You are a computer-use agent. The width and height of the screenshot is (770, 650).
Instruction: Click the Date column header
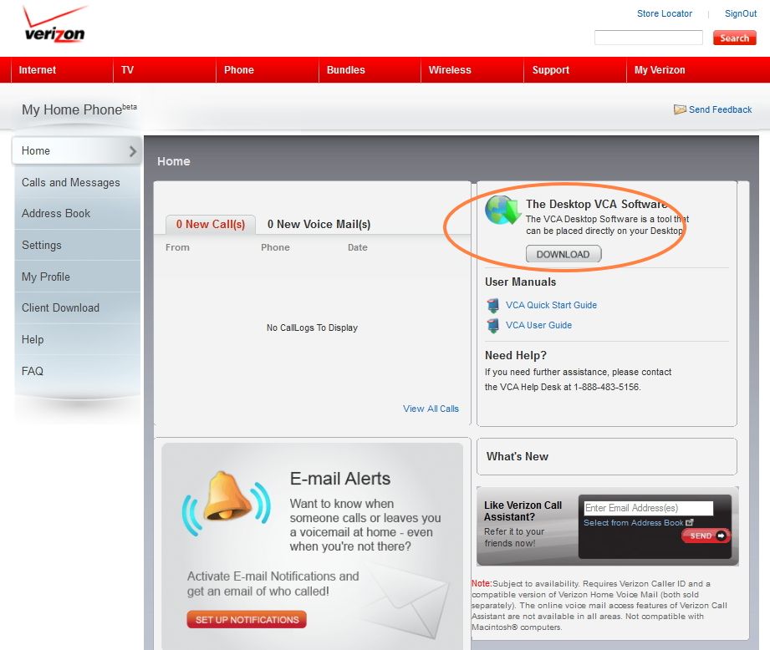[x=358, y=247]
